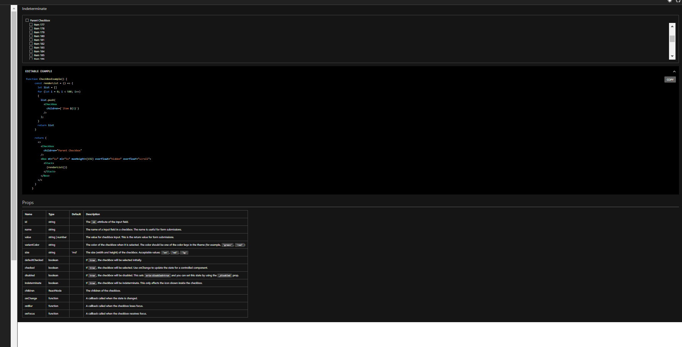Enable the Item 183 checkbox

[31, 47]
